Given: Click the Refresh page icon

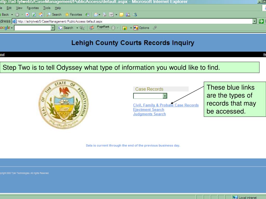Looking at the screenshot, I should pyautogui.click(x=34, y=15).
